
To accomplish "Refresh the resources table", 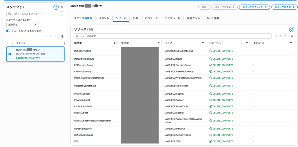I will pyautogui.click(x=291, y=29).
